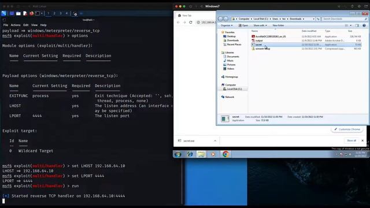Sort by the Type column header
The image size is (370, 208).
(328, 31)
